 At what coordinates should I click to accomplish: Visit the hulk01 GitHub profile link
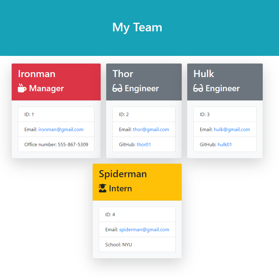(x=225, y=145)
